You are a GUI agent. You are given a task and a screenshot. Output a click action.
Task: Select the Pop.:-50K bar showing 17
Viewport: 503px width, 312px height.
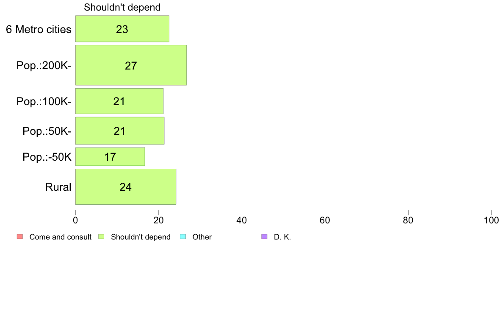[x=110, y=157]
